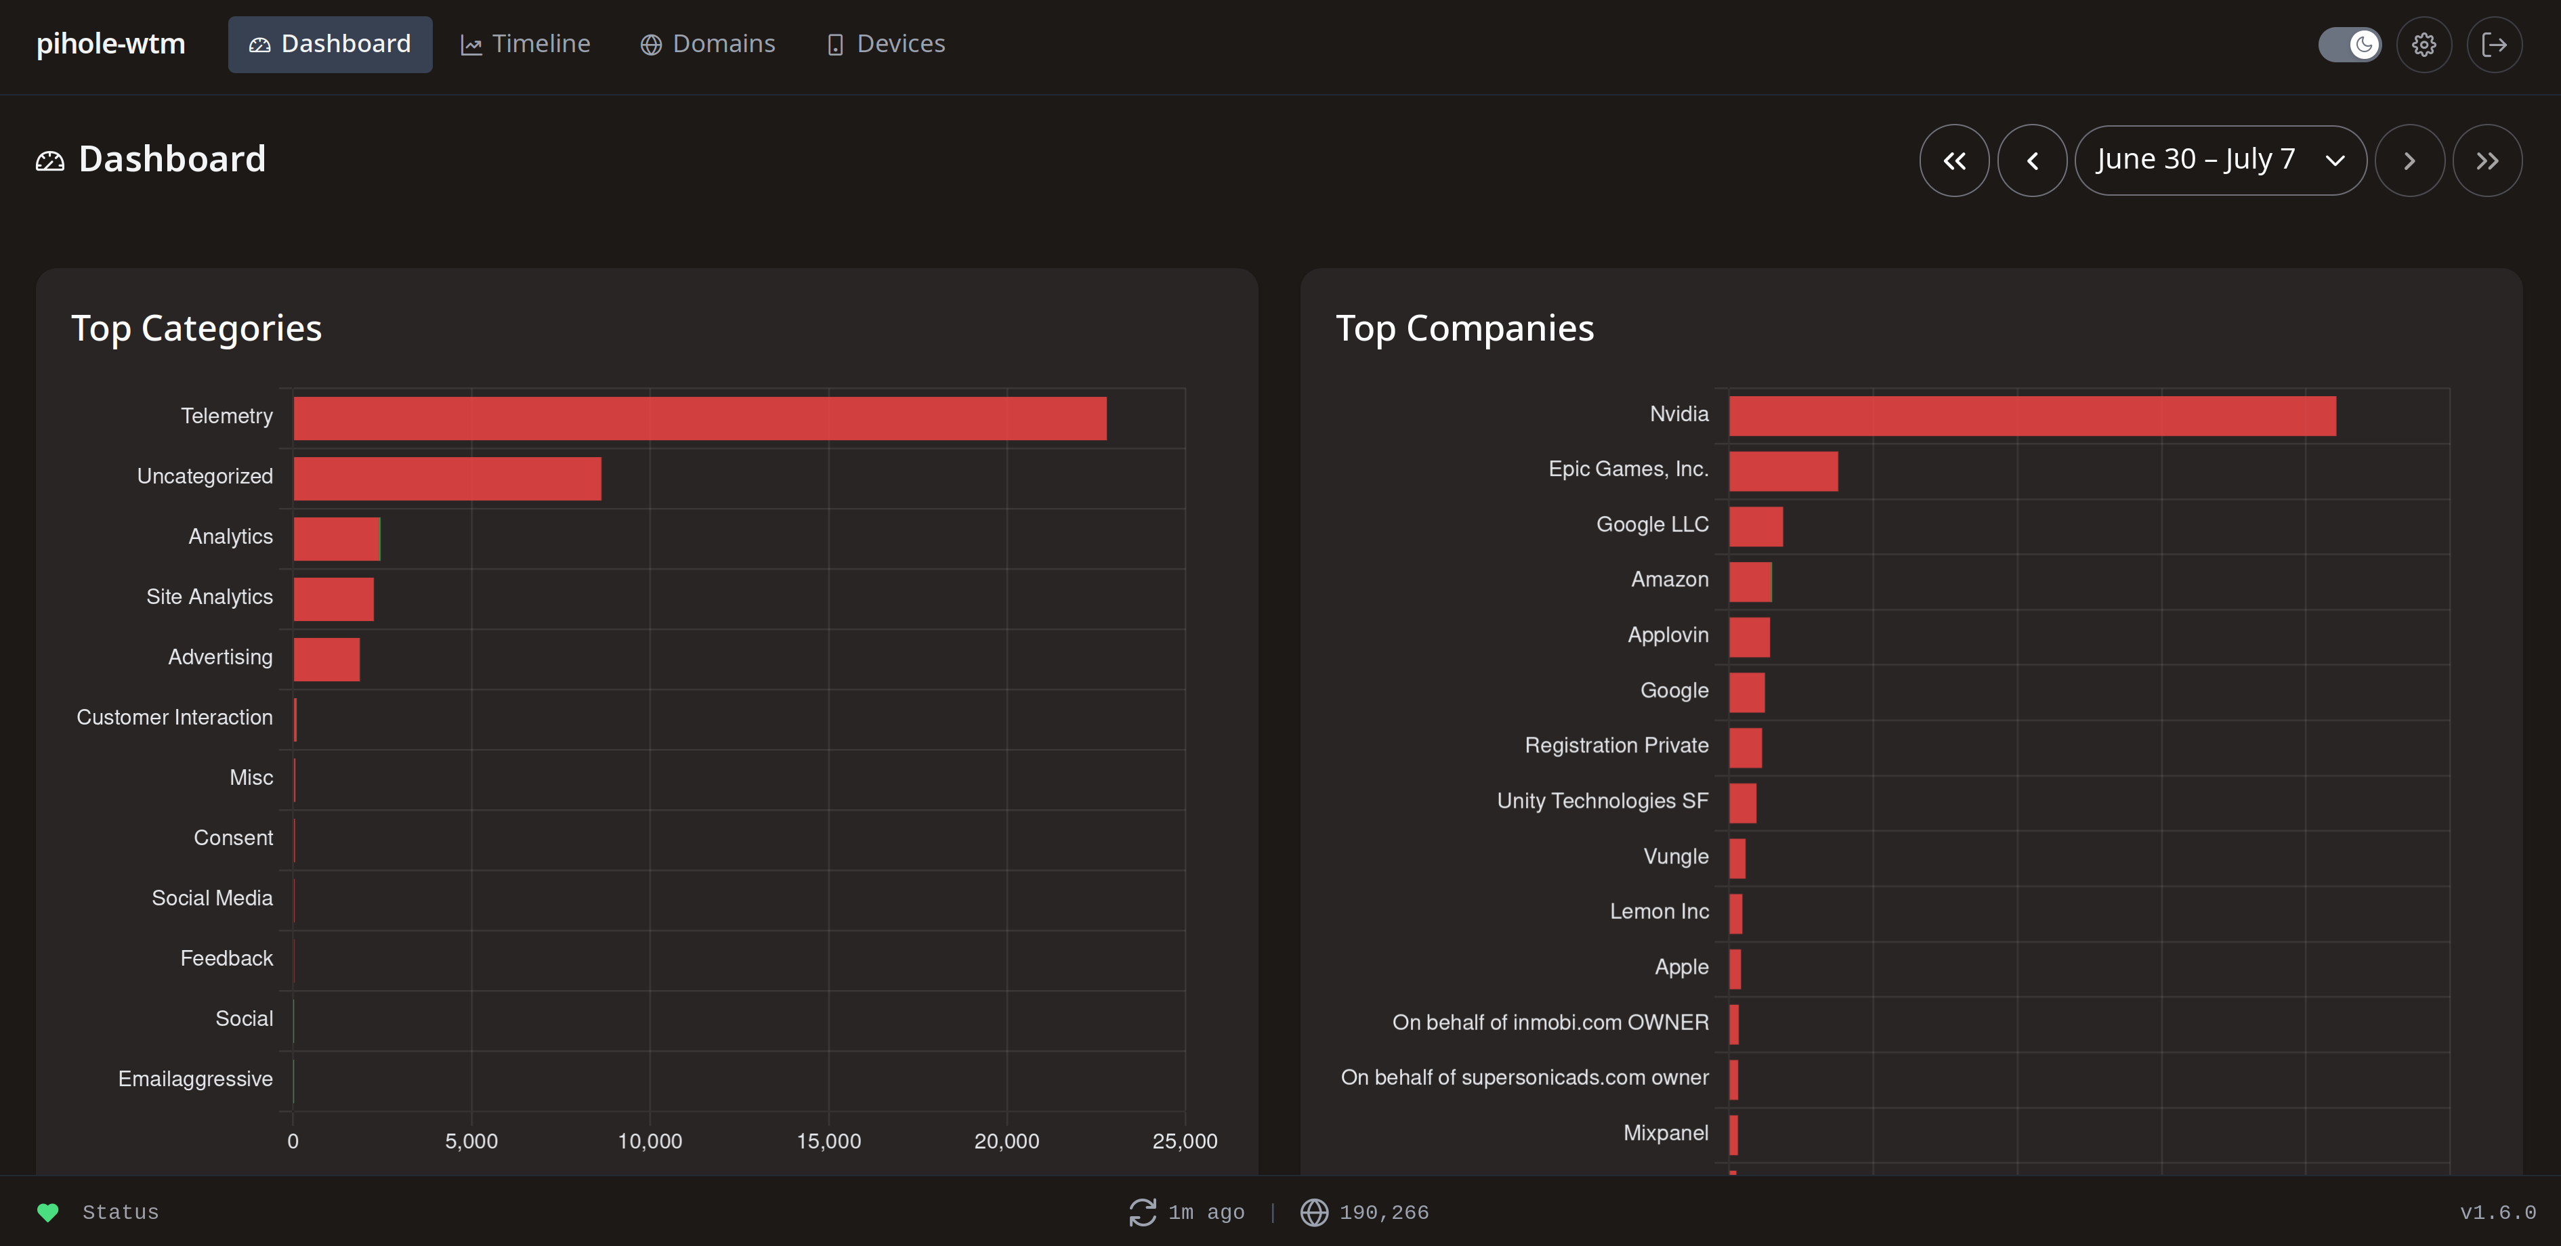Click the Dashboard page heading icon
Screen dimensions: 2561x1246
coord(49,161)
